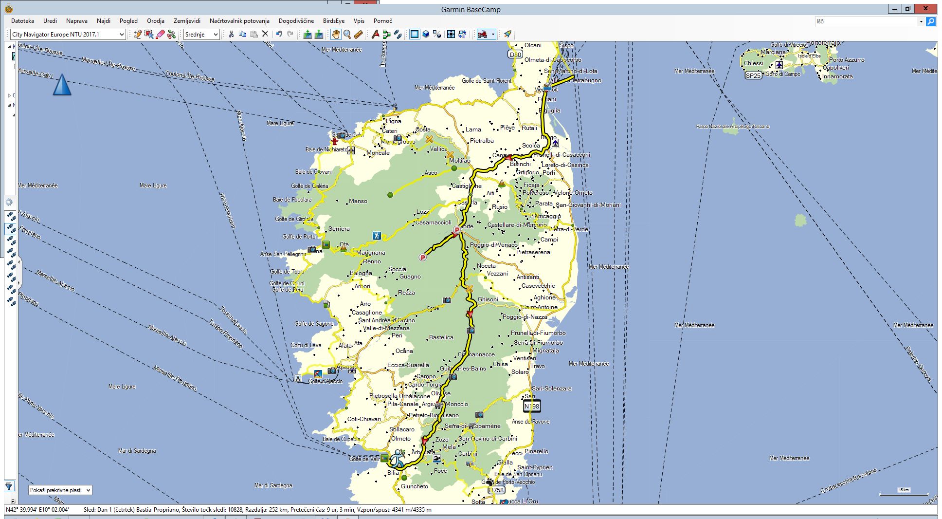Copy the selected item
Viewport: 942px width, 519px height.
(x=242, y=34)
